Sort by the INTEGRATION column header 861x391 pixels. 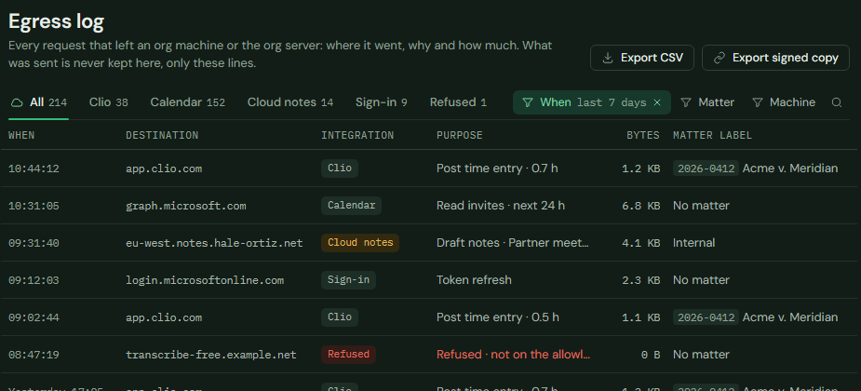pyautogui.click(x=357, y=135)
